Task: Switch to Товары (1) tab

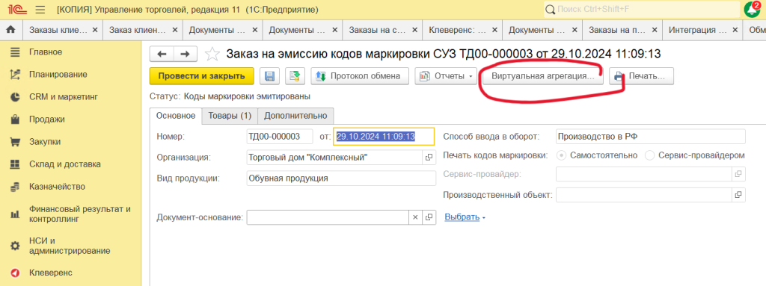Action: (230, 116)
